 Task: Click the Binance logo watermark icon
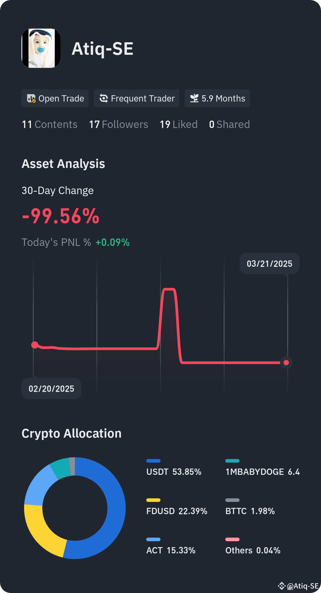pos(281,586)
